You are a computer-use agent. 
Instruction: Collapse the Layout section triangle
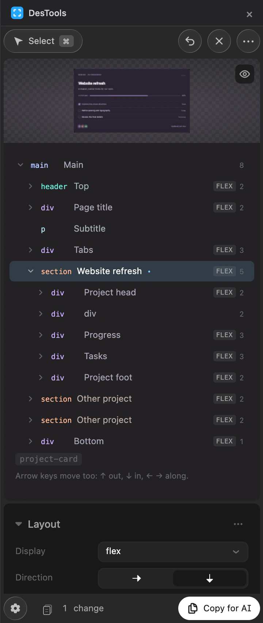click(x=19, y=524)
